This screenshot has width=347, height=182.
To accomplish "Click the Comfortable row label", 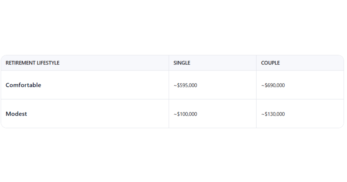I will coord(23,85).
